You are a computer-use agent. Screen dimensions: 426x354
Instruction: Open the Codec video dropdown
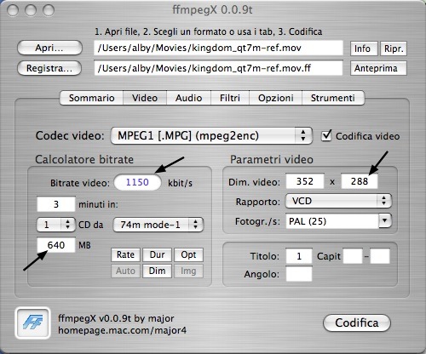(211, 135)
